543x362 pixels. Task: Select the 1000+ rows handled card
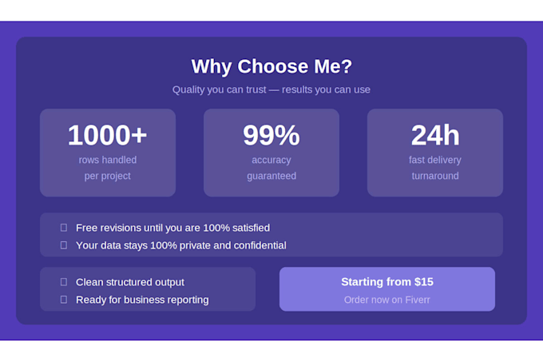click(108, 153)
